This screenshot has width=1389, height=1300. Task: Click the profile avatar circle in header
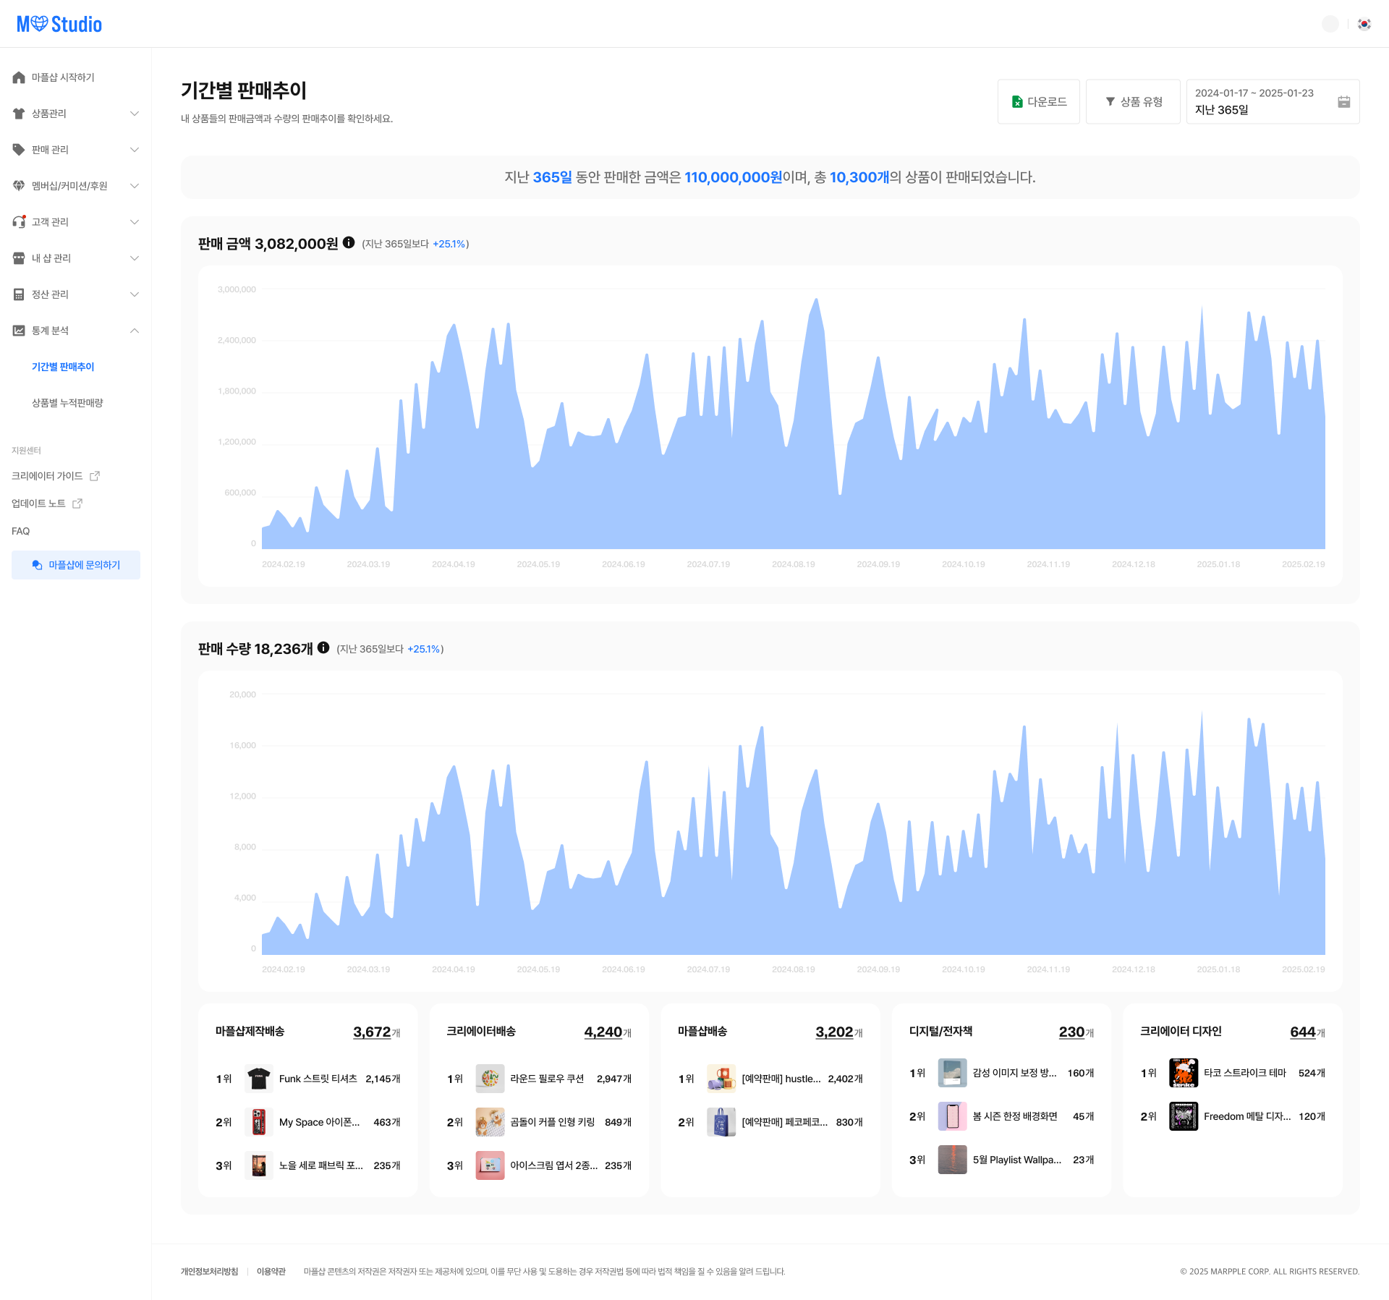click(1330, 24)
